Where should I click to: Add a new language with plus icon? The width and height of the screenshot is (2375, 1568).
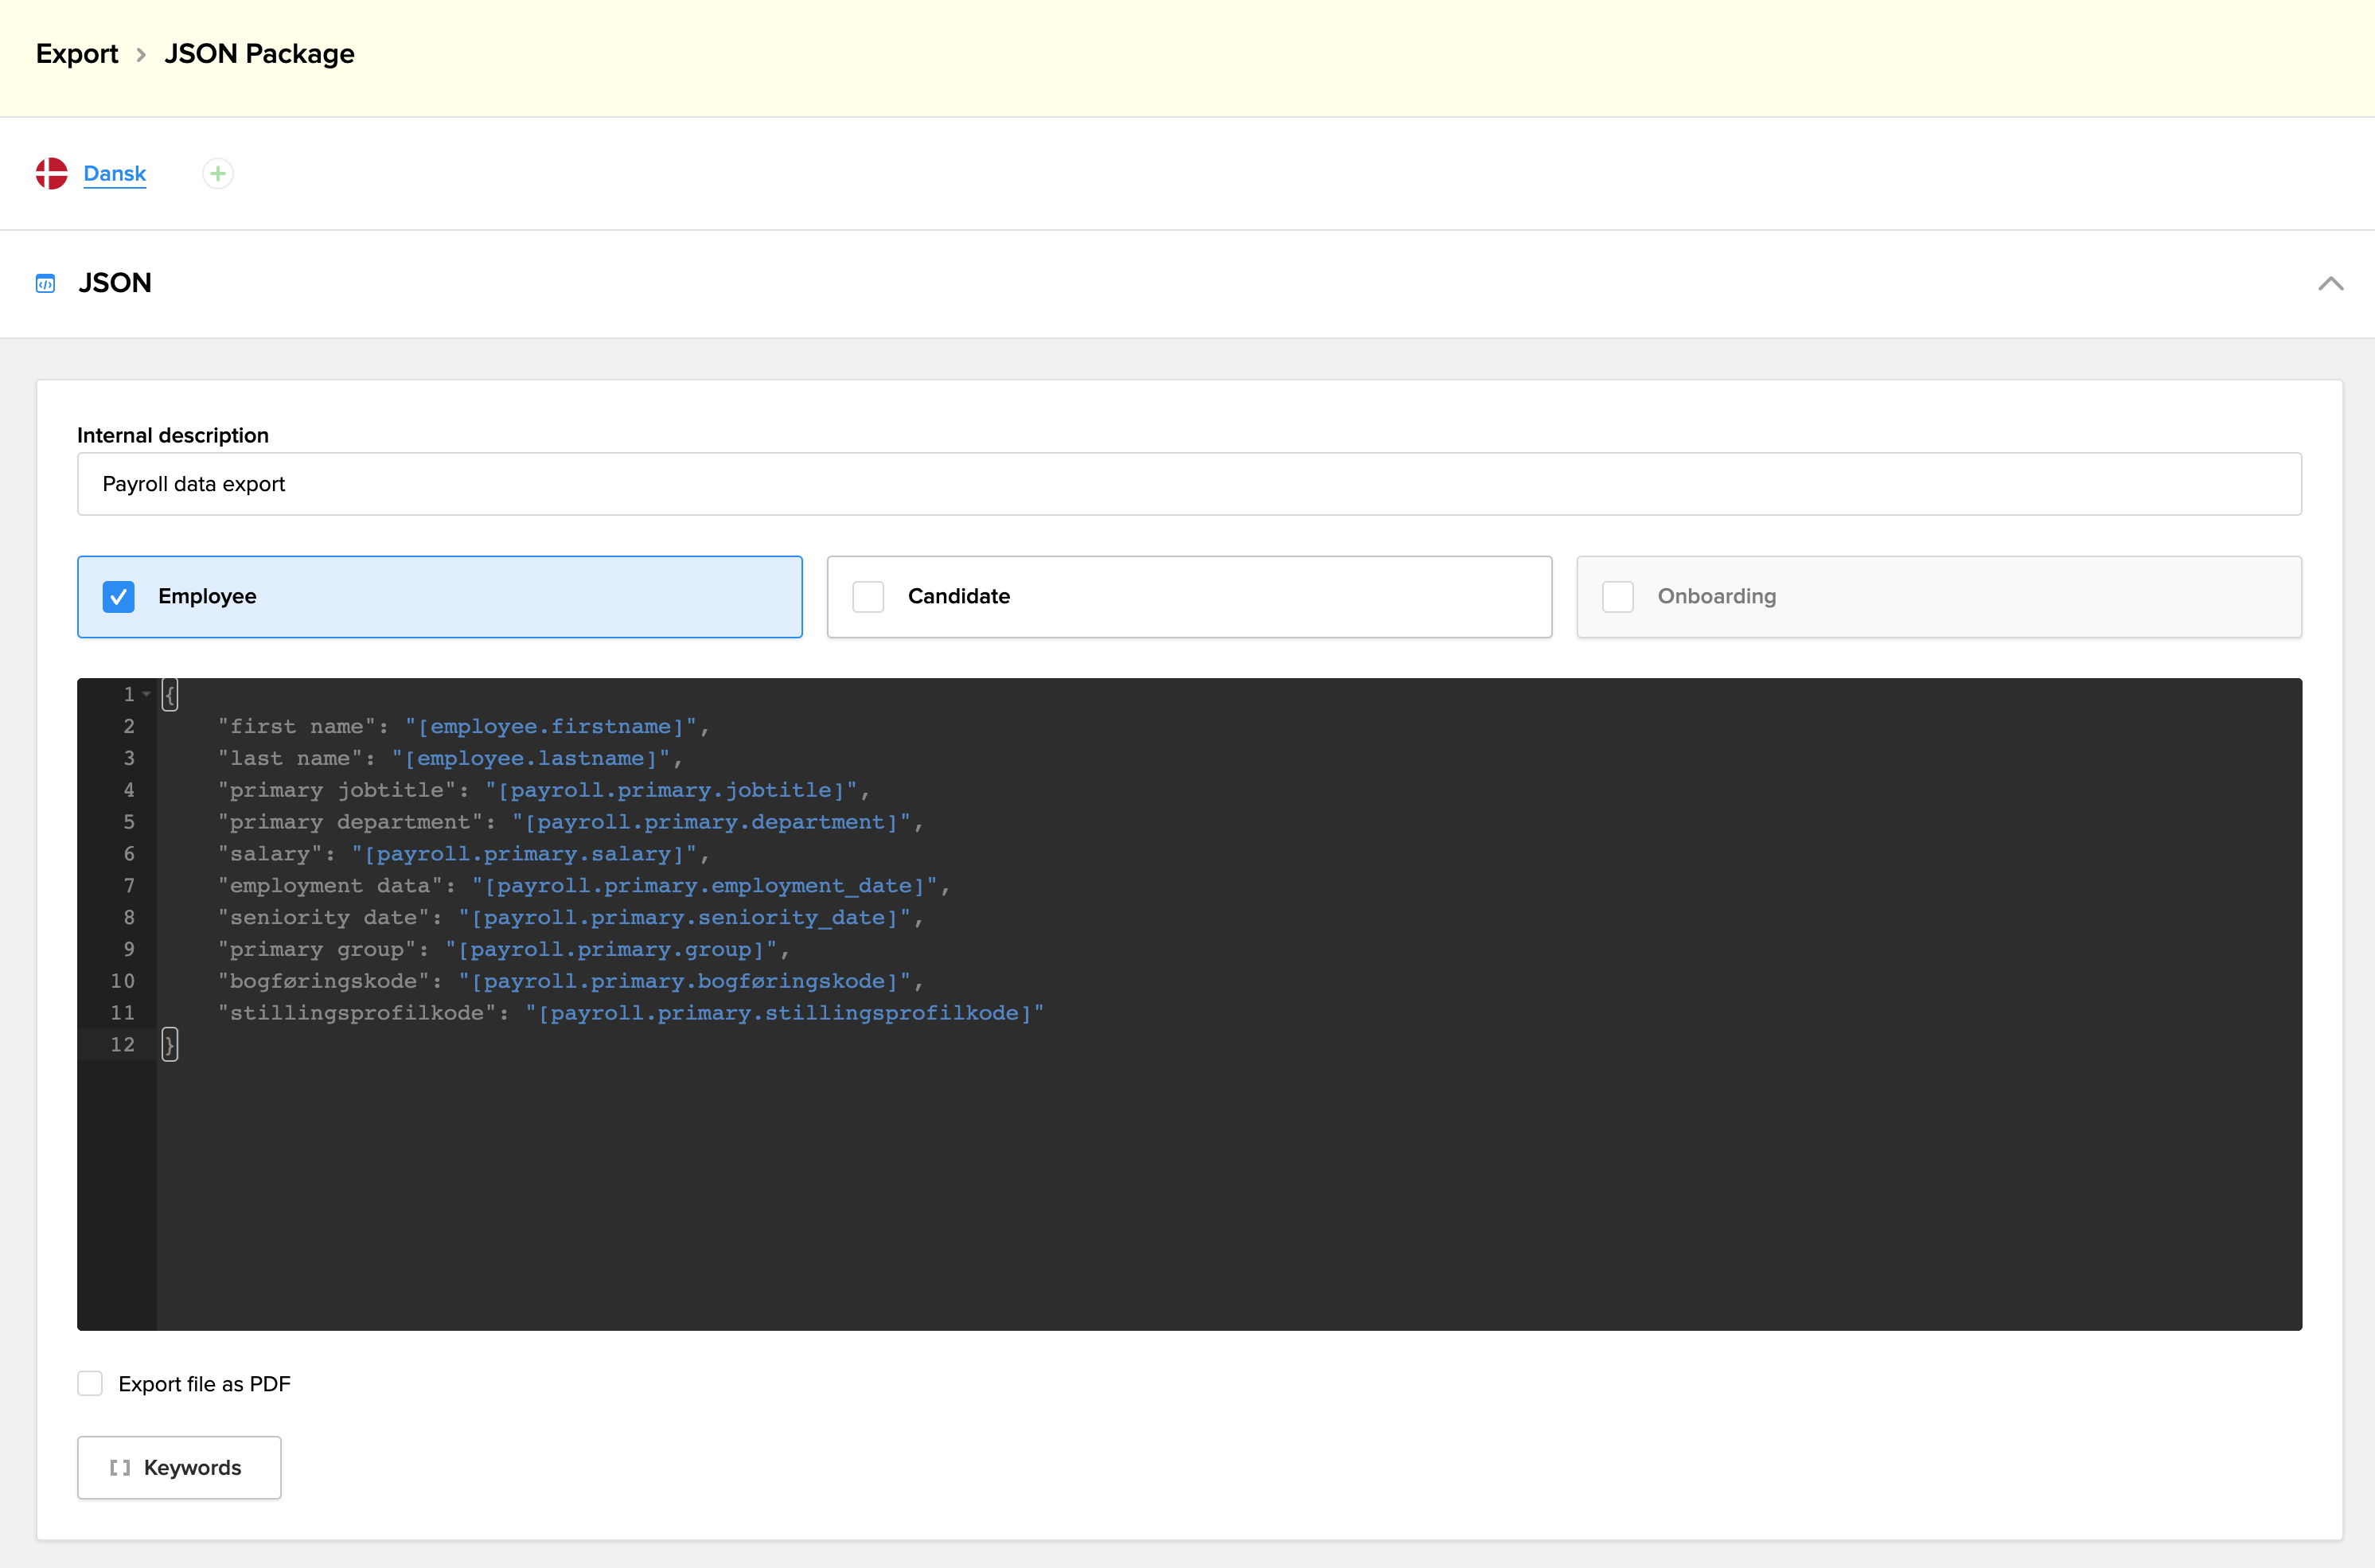pos(218,174)
